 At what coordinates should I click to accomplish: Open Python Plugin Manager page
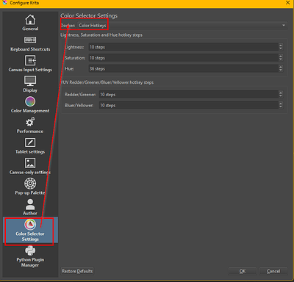tap(30, 256)
